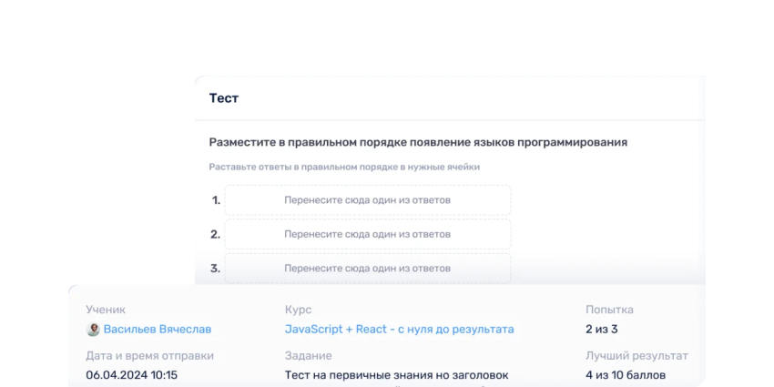Image resolution: width=774 pixels, height=387 pixels.
Task: Click the best result 4 из 10 баллов
Action: 626,375
